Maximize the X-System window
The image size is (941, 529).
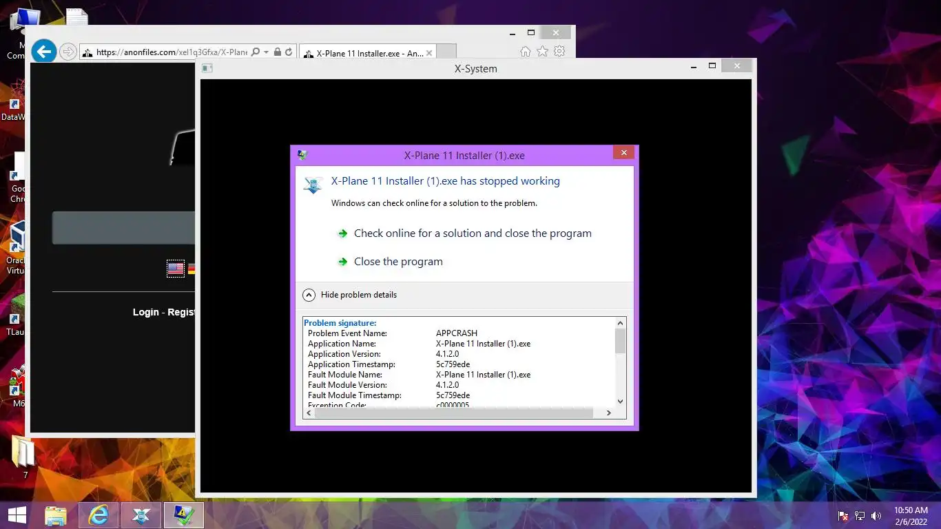tap(712, 66)
